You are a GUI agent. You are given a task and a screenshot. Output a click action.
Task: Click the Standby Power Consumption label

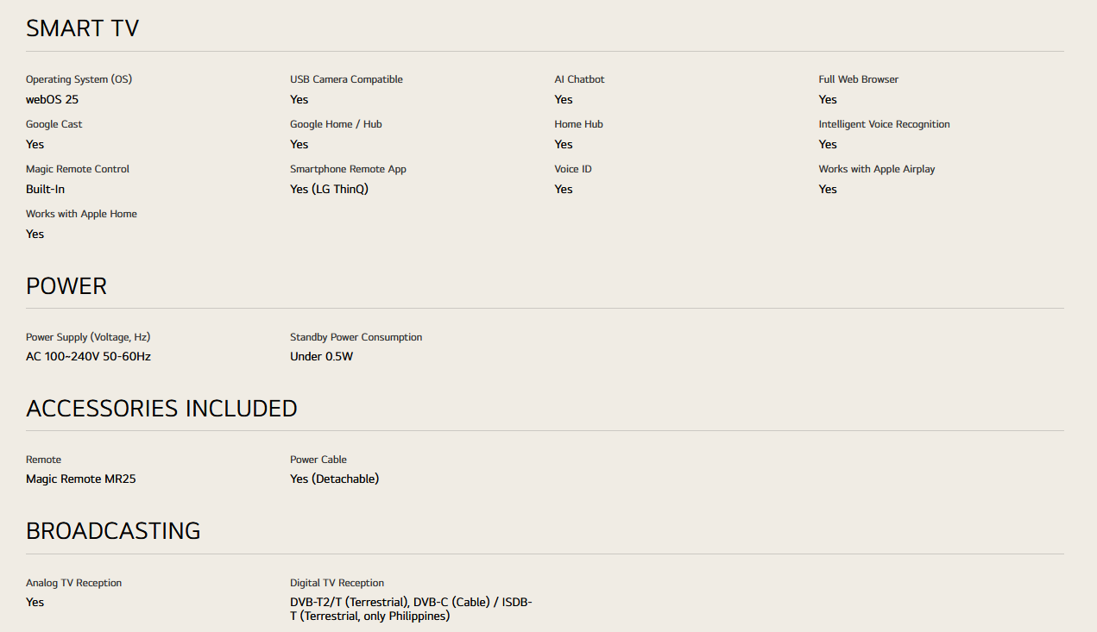356,337
